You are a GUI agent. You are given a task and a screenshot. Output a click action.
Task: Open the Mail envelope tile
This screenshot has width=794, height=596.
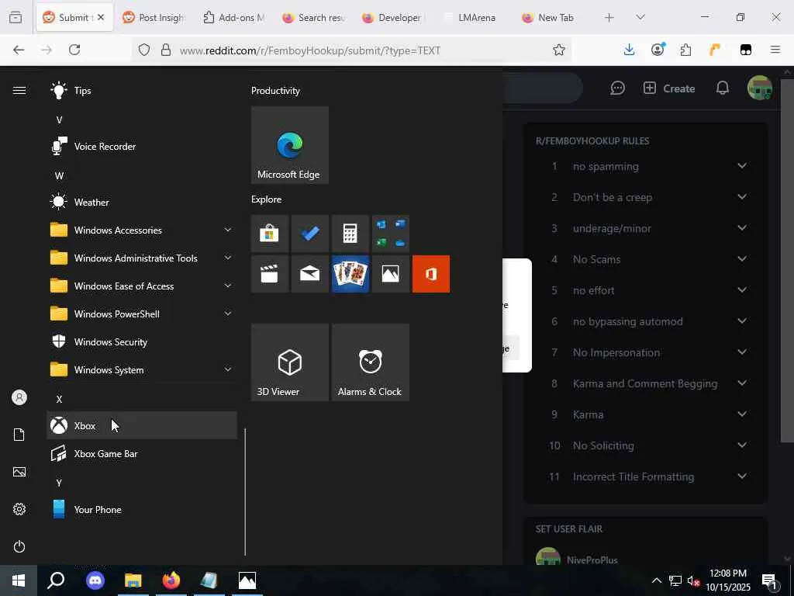point(310,274)
